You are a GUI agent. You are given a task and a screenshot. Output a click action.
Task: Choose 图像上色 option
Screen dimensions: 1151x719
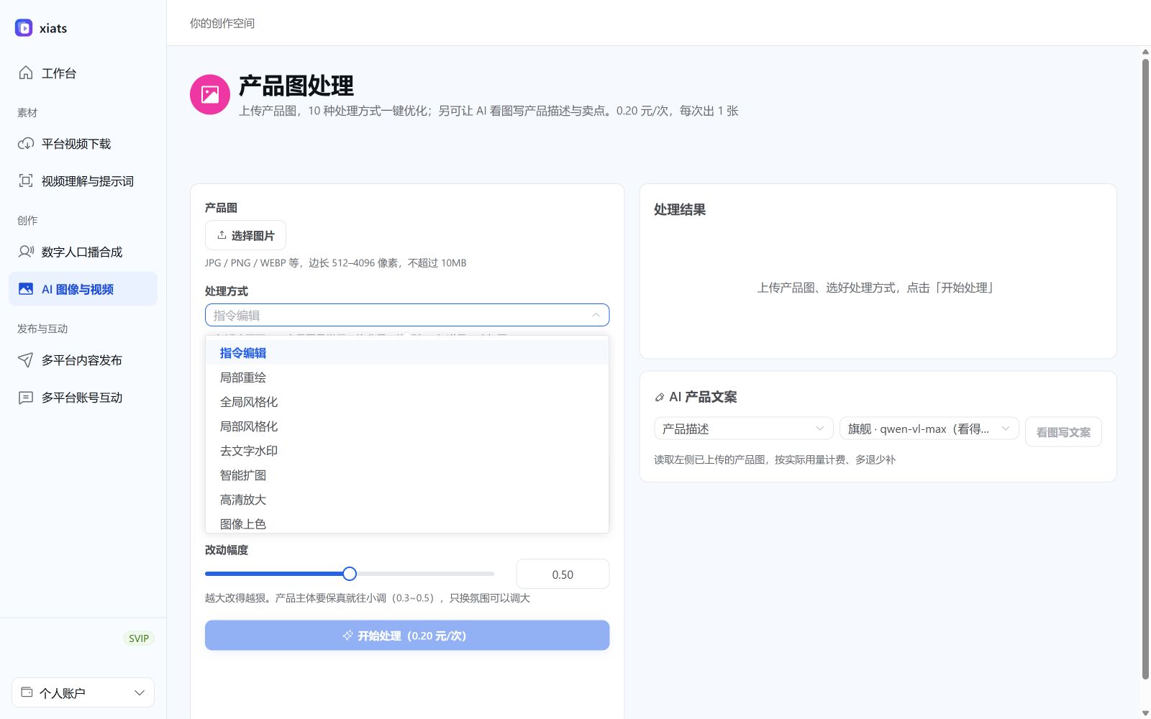tap(407, 523)
